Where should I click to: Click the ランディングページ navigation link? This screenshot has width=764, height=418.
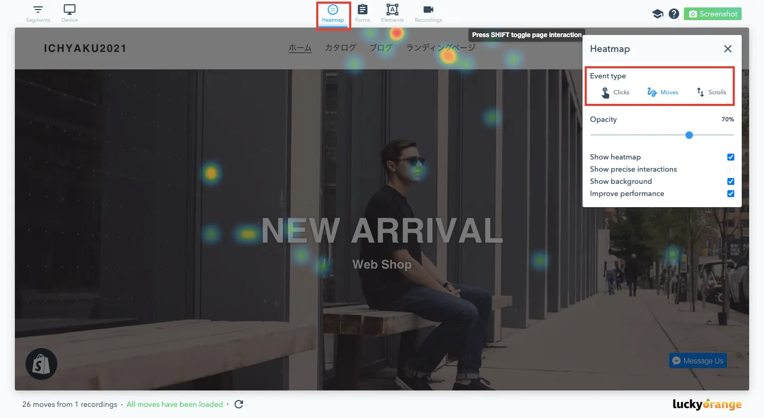(440, 48)
